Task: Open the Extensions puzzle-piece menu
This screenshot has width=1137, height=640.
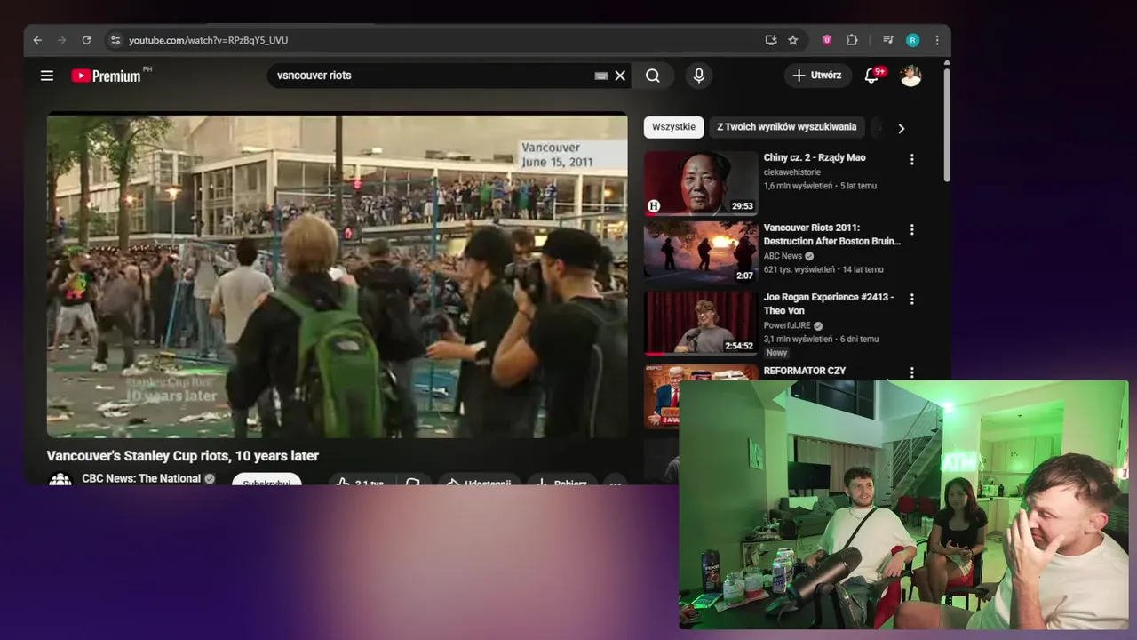Action: coord(852,40)
